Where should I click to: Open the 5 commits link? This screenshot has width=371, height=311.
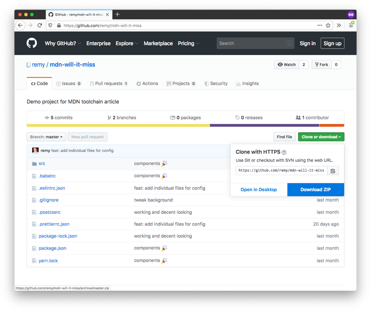point(59,117)
